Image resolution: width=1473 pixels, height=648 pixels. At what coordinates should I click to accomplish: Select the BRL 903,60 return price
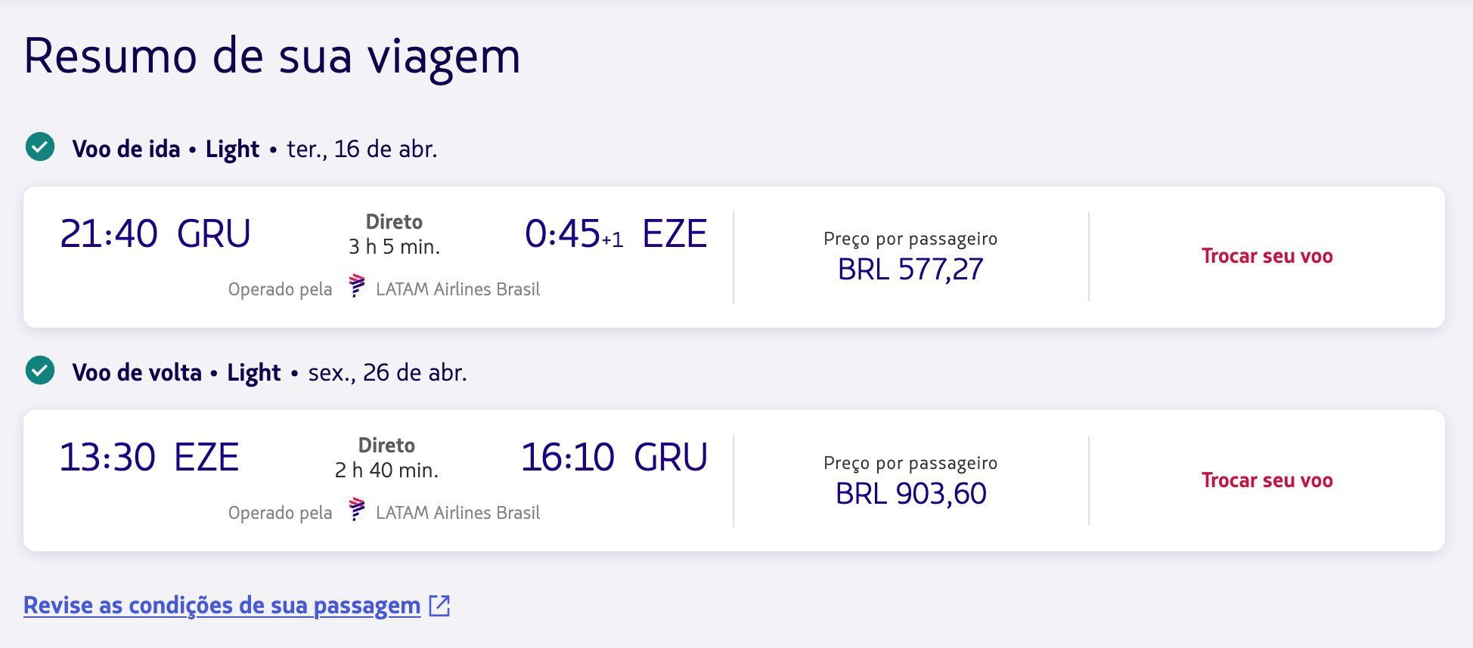pos(910,494)
